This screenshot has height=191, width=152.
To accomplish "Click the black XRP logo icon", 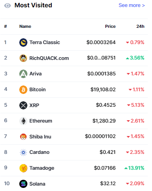I will pyautogui.click(x=23, y=105).
